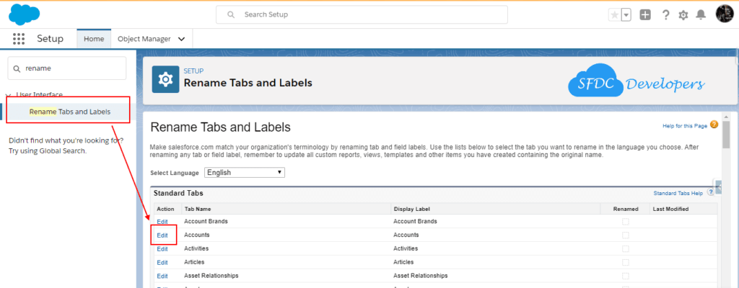Click the Salesforce cloud logo

pyautogui.click(x=25, y=14)
